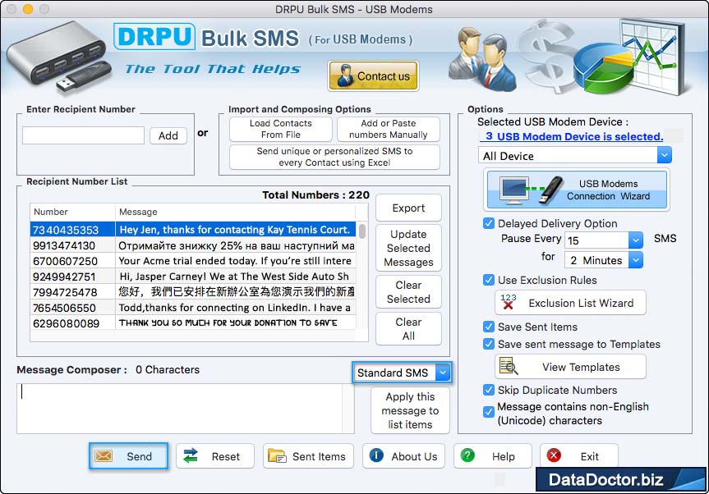Select row with number 9249942751
The height and width of the screenshot is (494, 709).
tap(193, 277)
